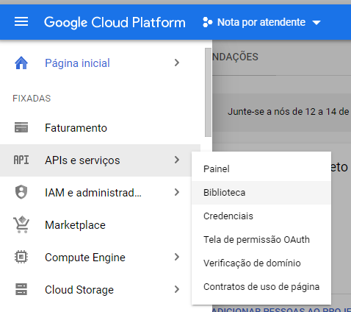Select Credenciais in the submenu
351x312 pixels.
coord(261,216)
